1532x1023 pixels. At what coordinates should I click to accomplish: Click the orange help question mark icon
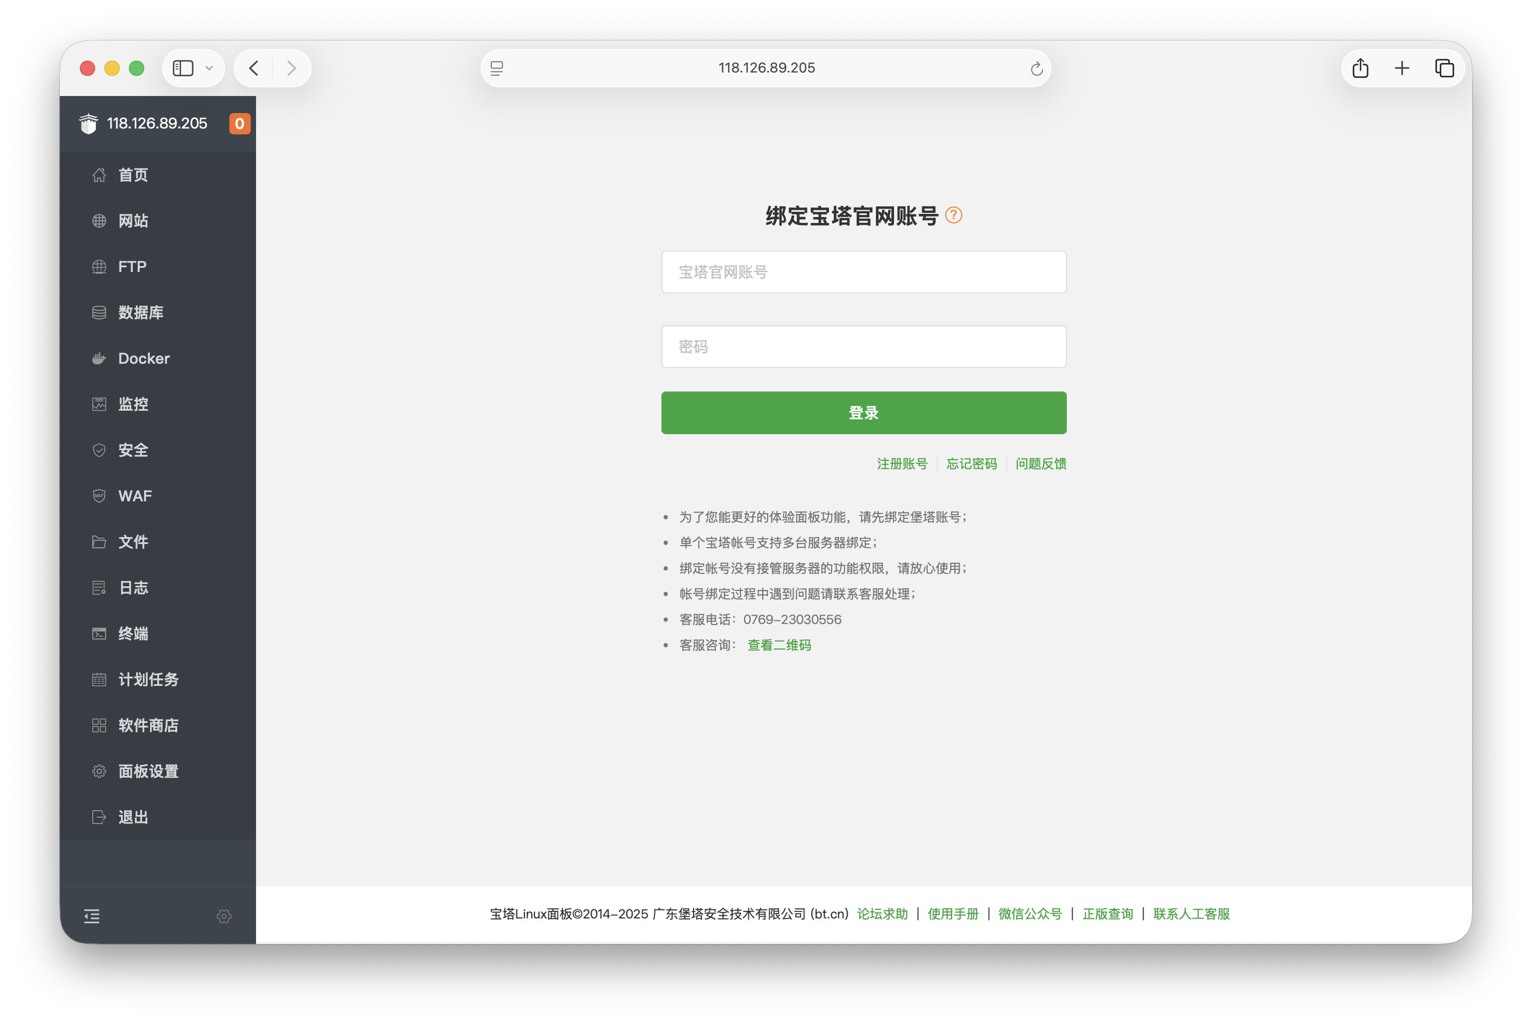coord(954,214)
